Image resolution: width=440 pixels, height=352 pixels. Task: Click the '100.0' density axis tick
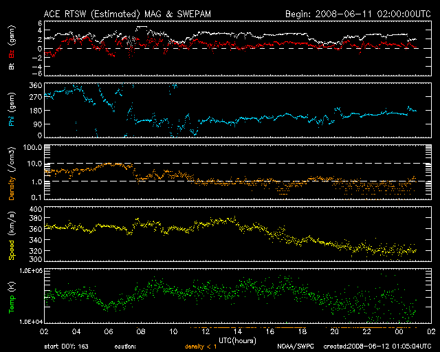coord(32,147)
